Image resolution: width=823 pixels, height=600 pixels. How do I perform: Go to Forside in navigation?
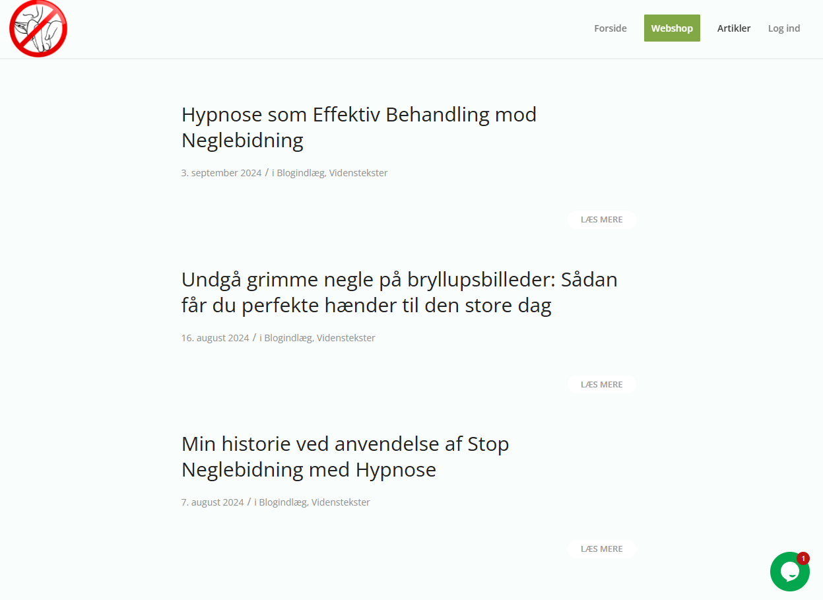(x=610, y=28)
